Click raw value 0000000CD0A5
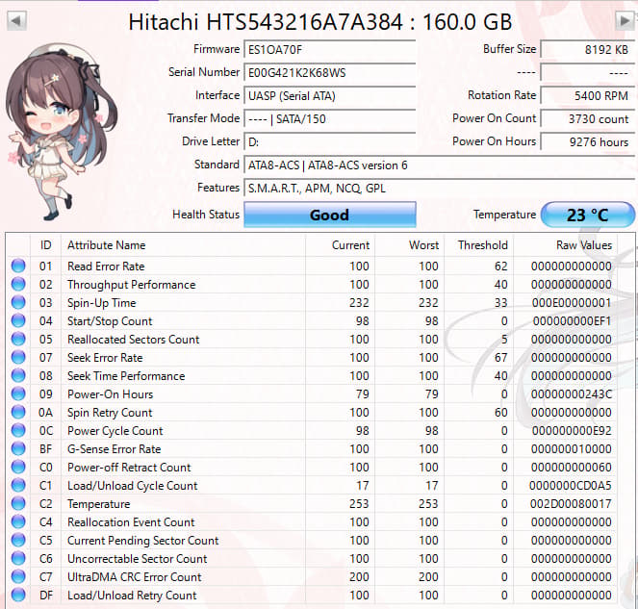The height and width of the screenshot is (609, 638). (571, 485)
